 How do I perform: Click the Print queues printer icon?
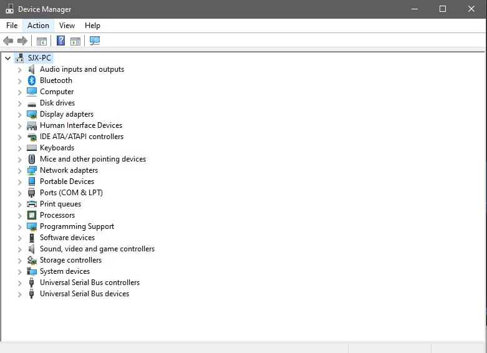(x=32, y=204)
